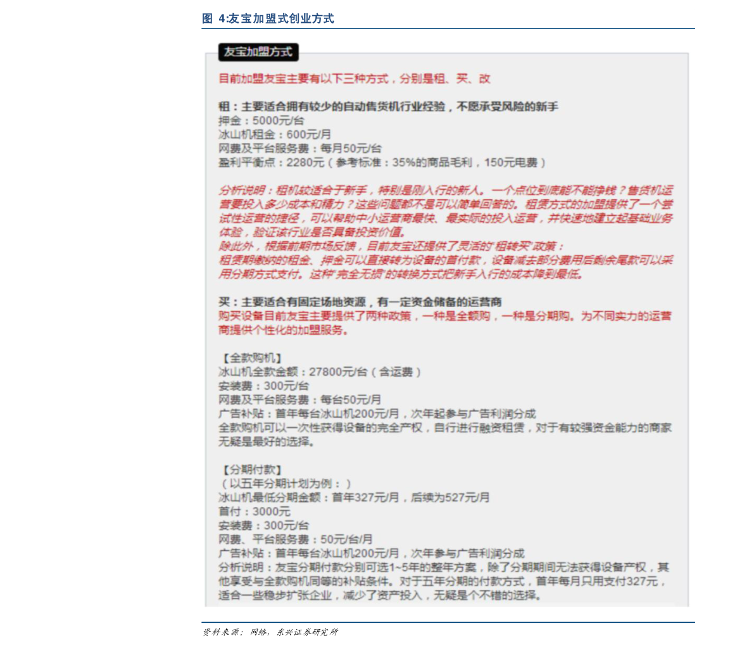The height and width of the screenshot is (650, 754).
Task: Click the first 安装费:300元/台 line under 全款购机
Action: pyautogui.click(x=263, y=386)
